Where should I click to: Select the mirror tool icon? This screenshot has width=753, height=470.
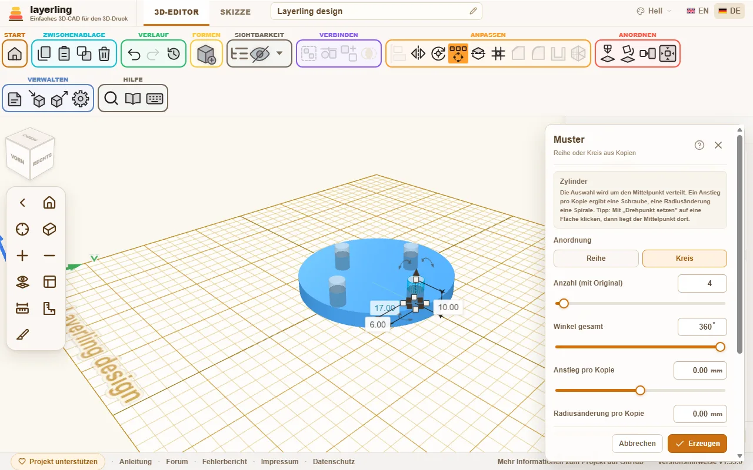point(418,53)
